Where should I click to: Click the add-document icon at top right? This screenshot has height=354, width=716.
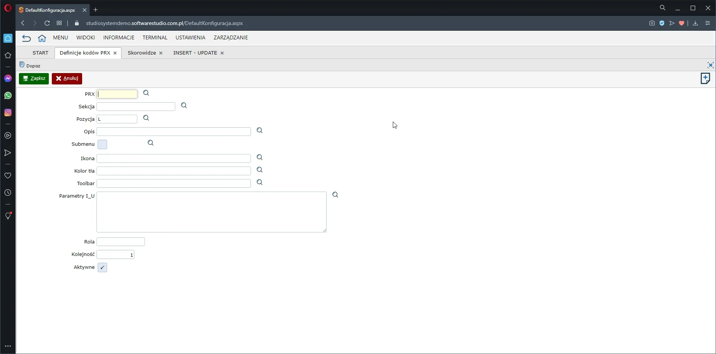705,79
